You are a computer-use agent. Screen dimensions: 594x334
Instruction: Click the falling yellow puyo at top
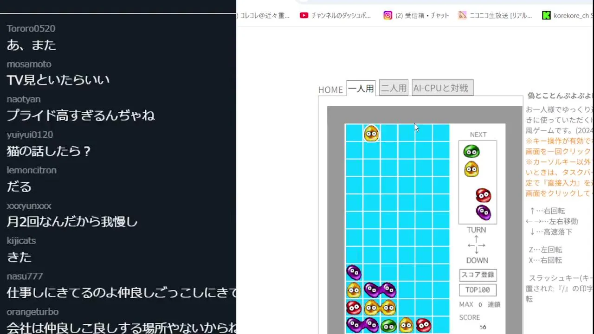[x=371, y=134]
